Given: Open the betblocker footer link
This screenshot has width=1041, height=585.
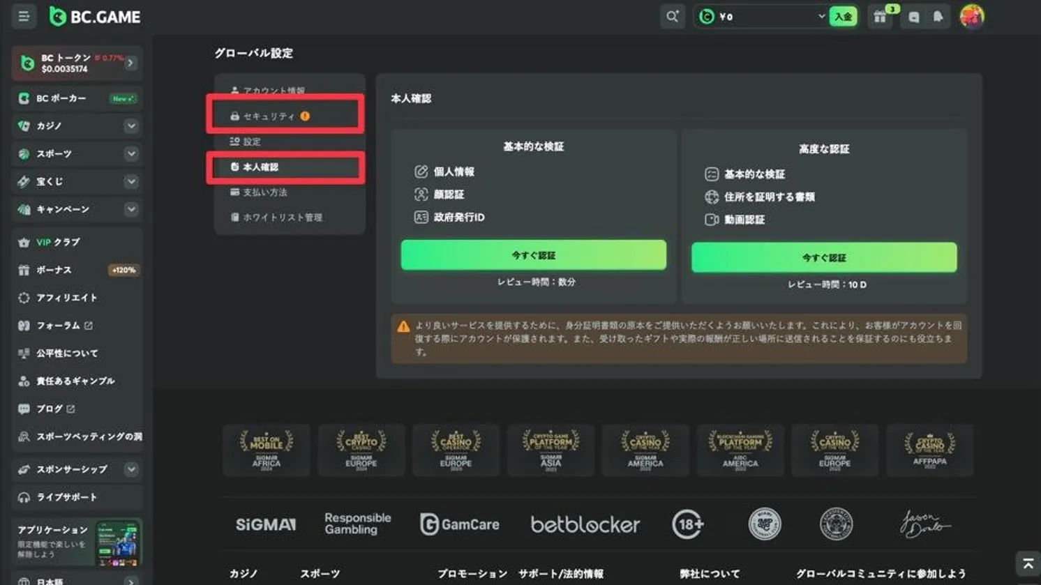Looking at the screenshot, I should click(x=585, y=524).
